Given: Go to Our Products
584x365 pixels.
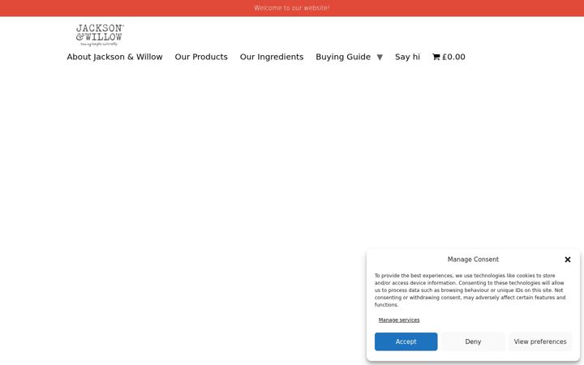Looking at the screenshot, I should coord(201,57).
